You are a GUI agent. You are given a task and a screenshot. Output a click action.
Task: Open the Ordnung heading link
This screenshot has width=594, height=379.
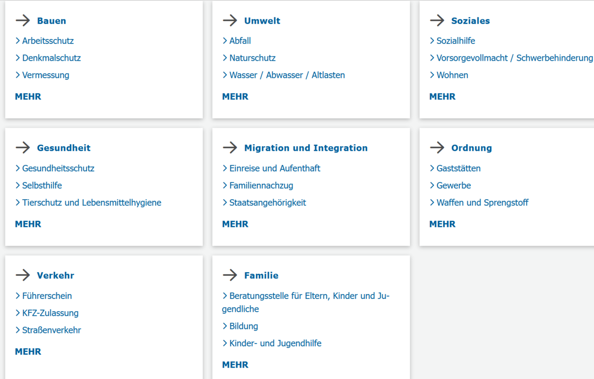(471, 148)
